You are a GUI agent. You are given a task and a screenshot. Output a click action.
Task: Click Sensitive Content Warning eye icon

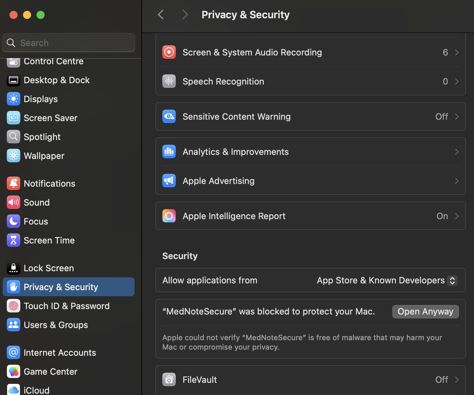coord(169,116)
